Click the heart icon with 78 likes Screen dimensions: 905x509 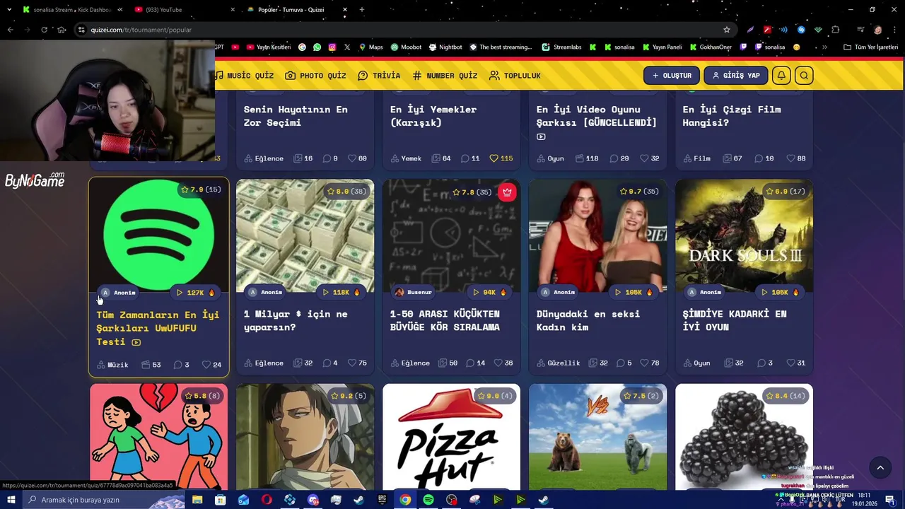pos(644,363)
